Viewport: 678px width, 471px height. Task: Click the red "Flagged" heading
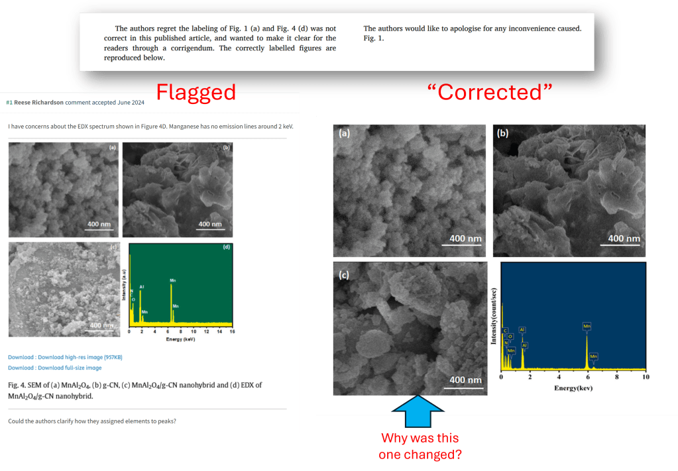pyautogui.click(x=196, y=92)
